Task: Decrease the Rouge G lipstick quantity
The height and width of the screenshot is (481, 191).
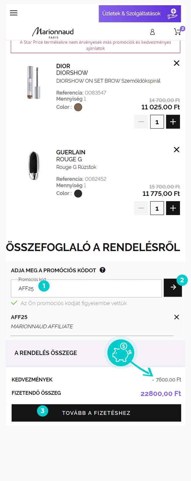Action: (x=141, y=208)
